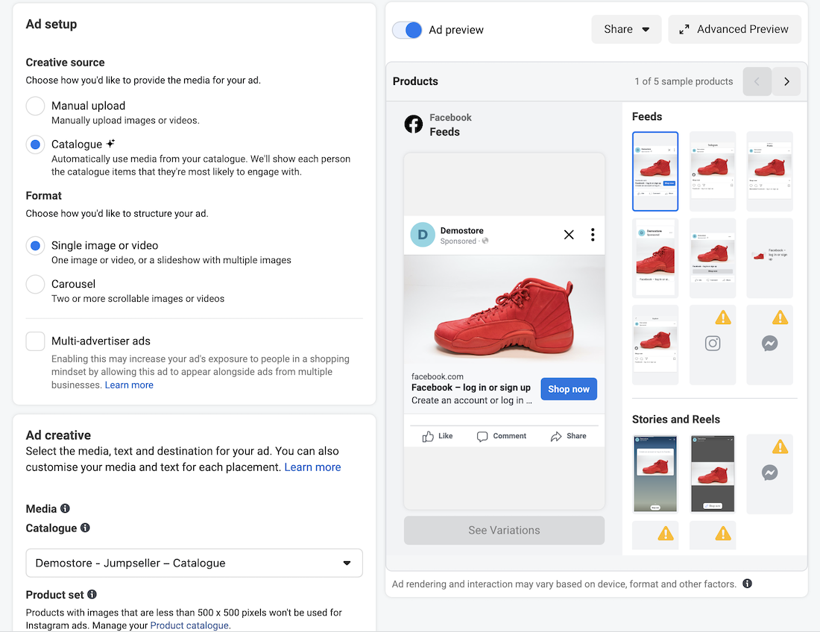Click the Product set info icon
This screenshot has width=820, height=632.
tap(92, 594)
